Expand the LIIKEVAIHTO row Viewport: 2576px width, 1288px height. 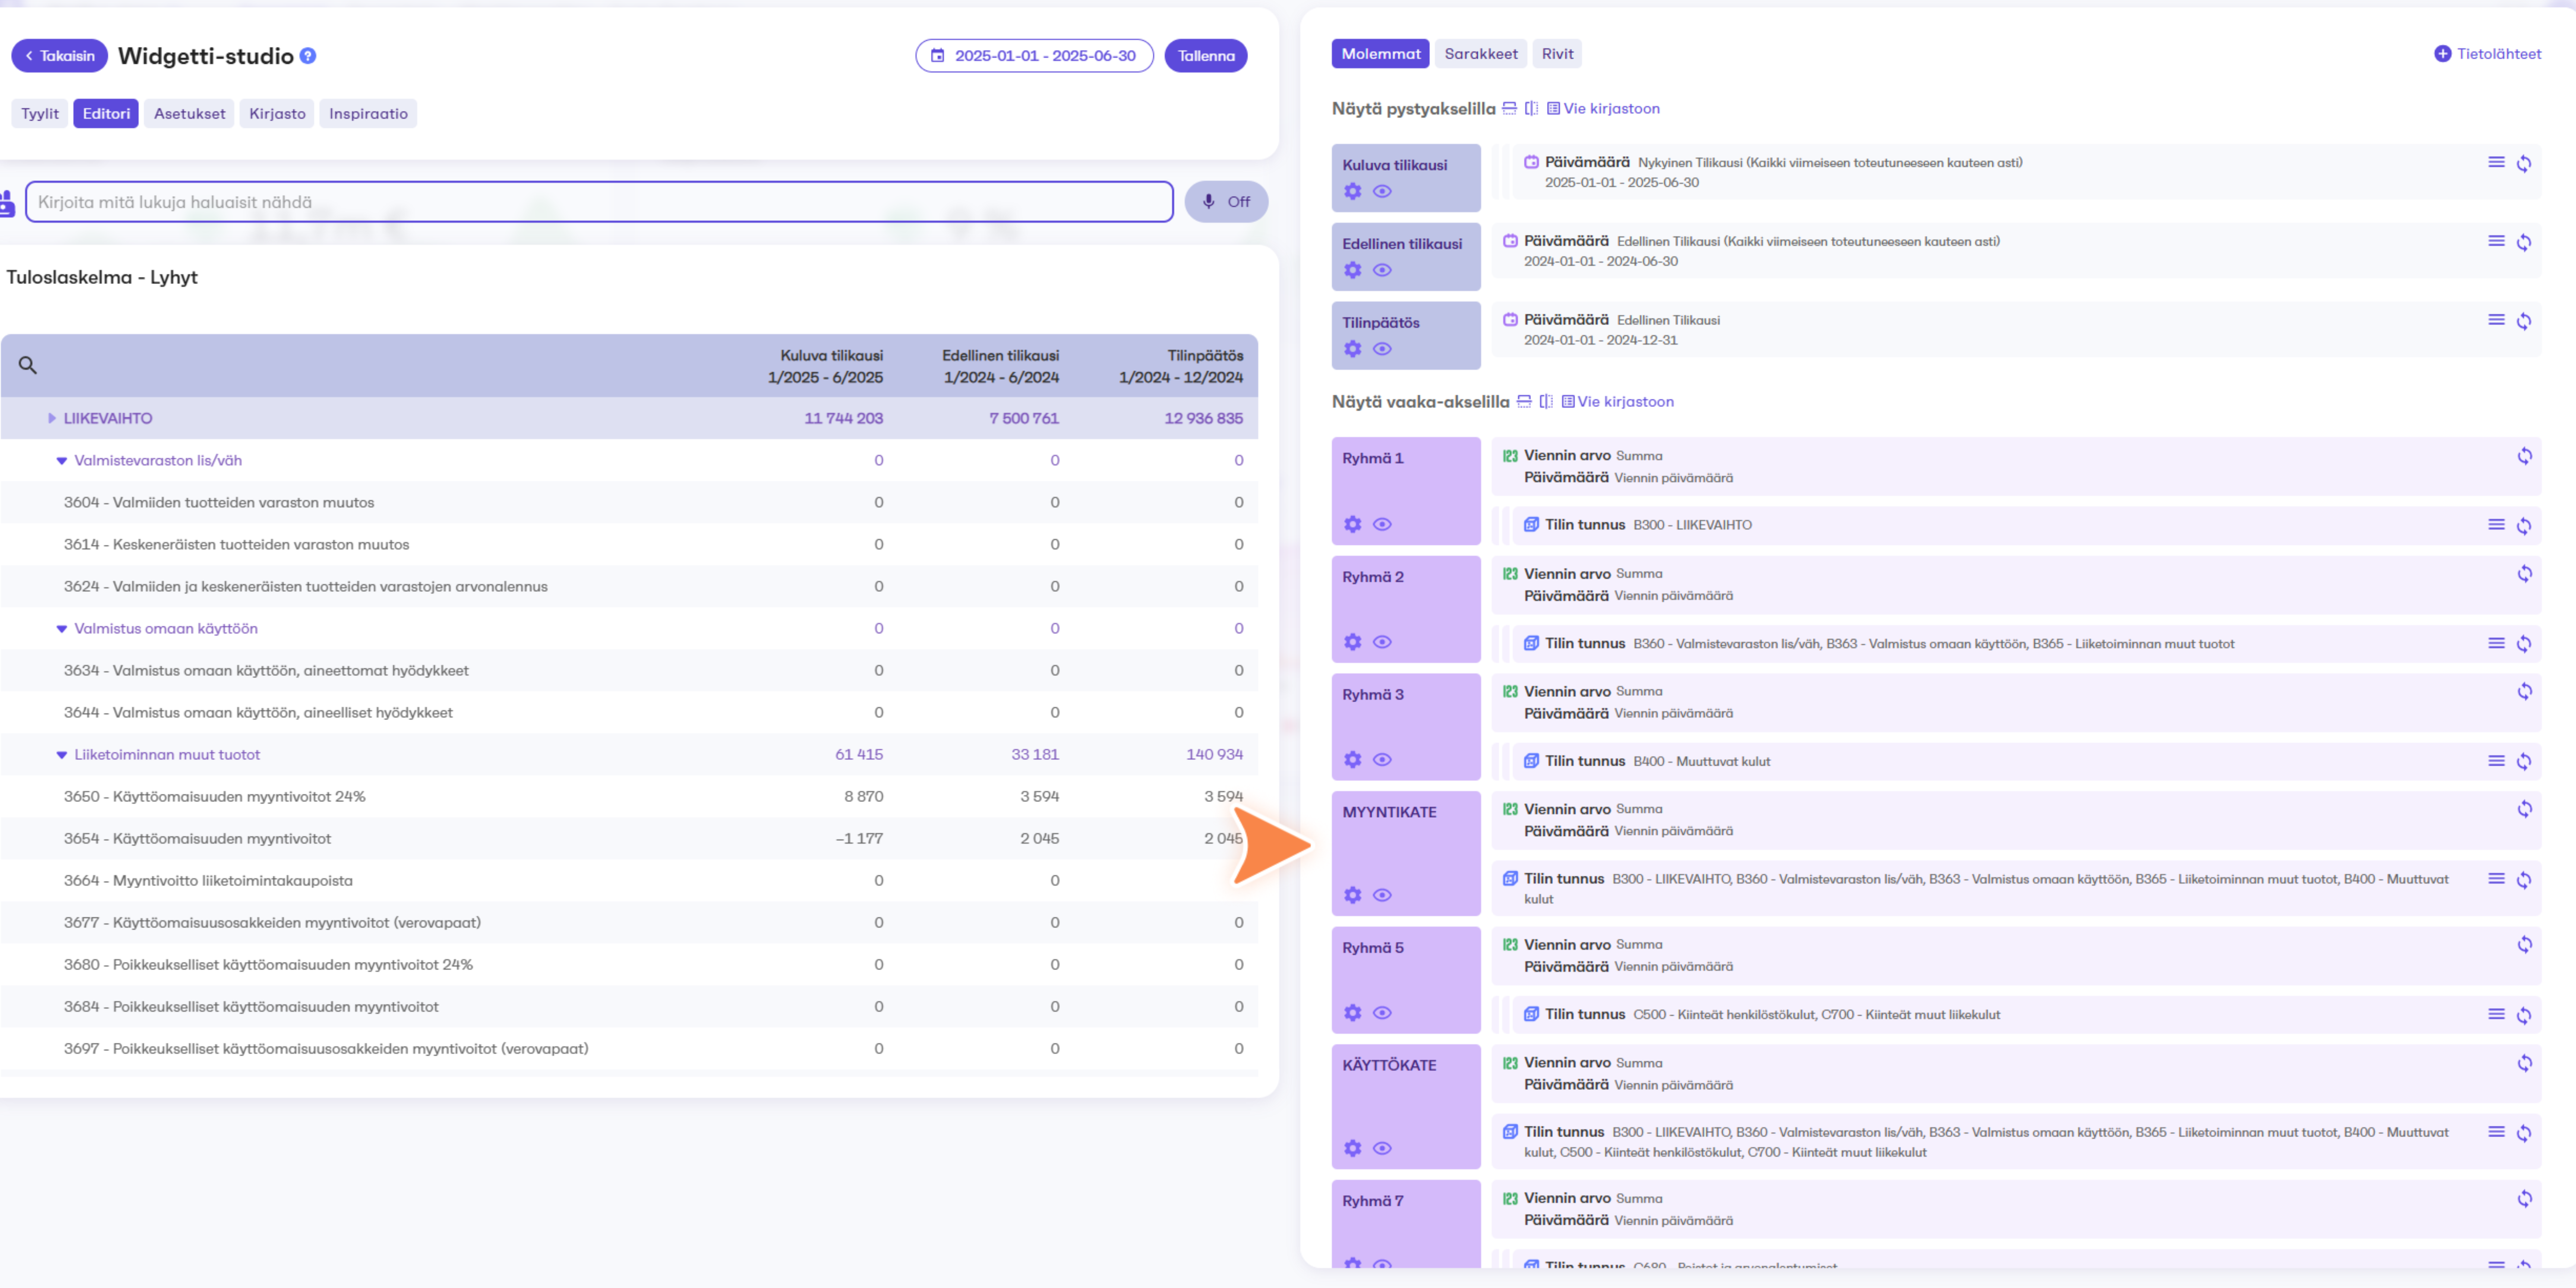click(x=52, y=418)
